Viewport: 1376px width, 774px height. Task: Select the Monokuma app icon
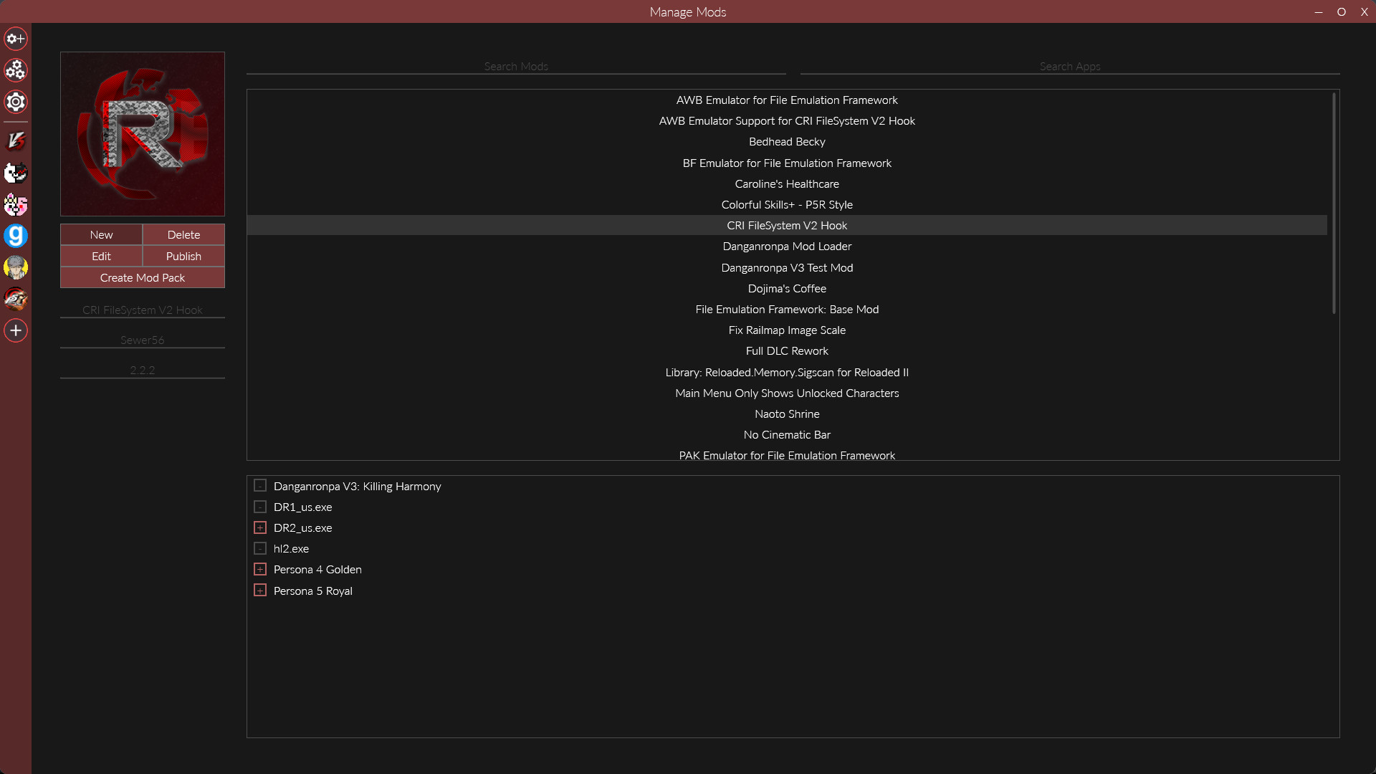coord(16,173)
